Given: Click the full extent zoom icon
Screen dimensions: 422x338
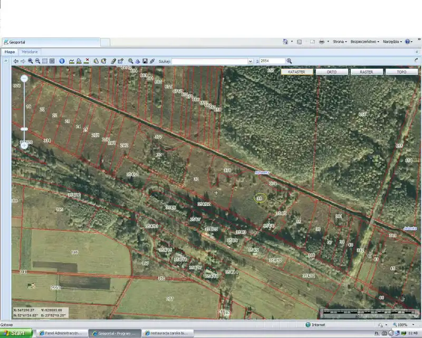Looking at the screenshot, I should pos(52,61).
